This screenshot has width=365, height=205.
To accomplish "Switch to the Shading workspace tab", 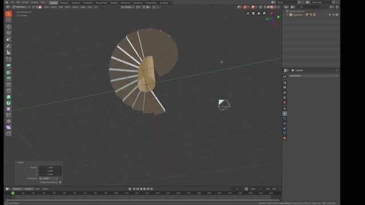I will 114,3.
